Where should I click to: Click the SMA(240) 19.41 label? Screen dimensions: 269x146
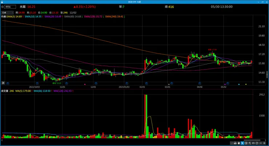(114, 17)
